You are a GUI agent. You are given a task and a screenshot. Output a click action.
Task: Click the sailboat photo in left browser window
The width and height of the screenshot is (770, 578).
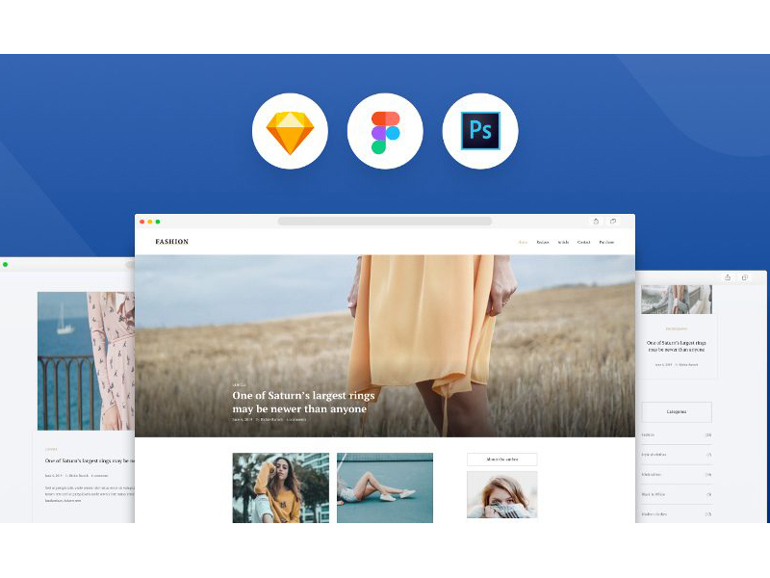tap(86, 360)
